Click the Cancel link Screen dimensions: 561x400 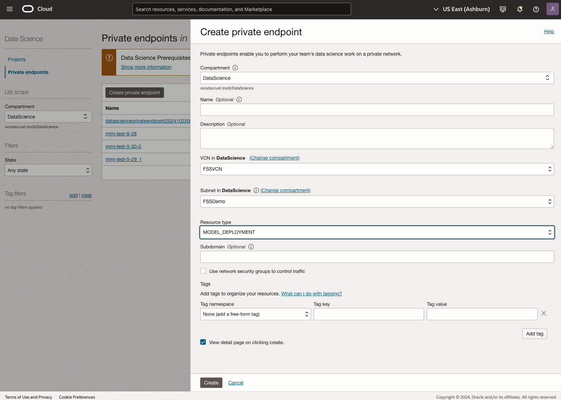click(236, 383)
